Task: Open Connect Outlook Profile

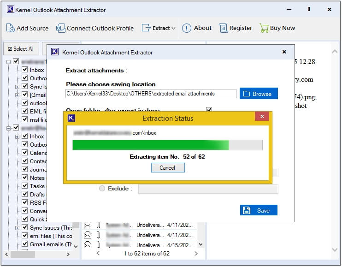Action: (95, 28)
